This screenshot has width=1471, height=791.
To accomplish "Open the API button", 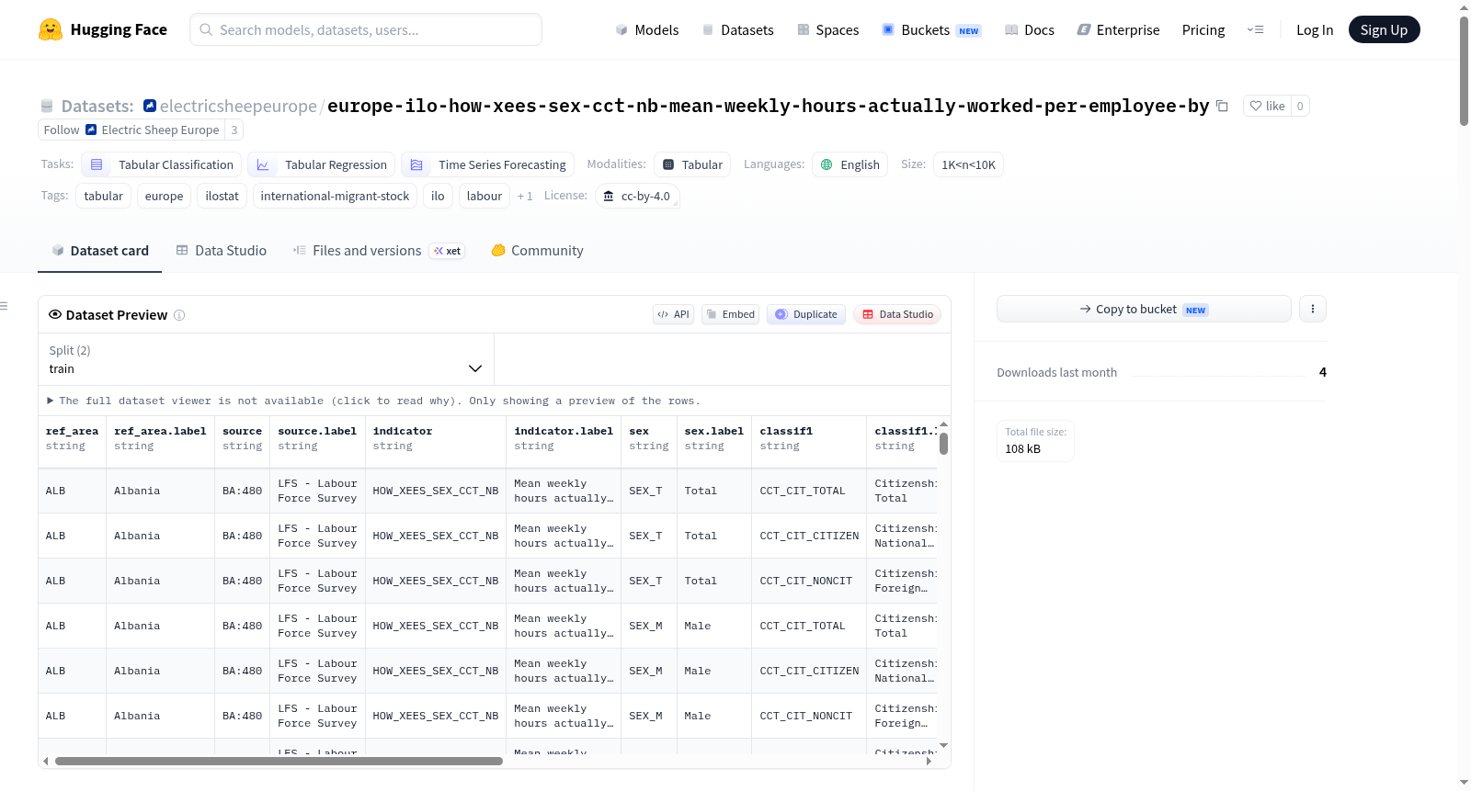I will (x=673, y=314).
